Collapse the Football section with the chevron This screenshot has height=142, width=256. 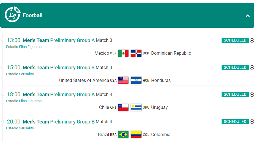[x=248, y=16]
